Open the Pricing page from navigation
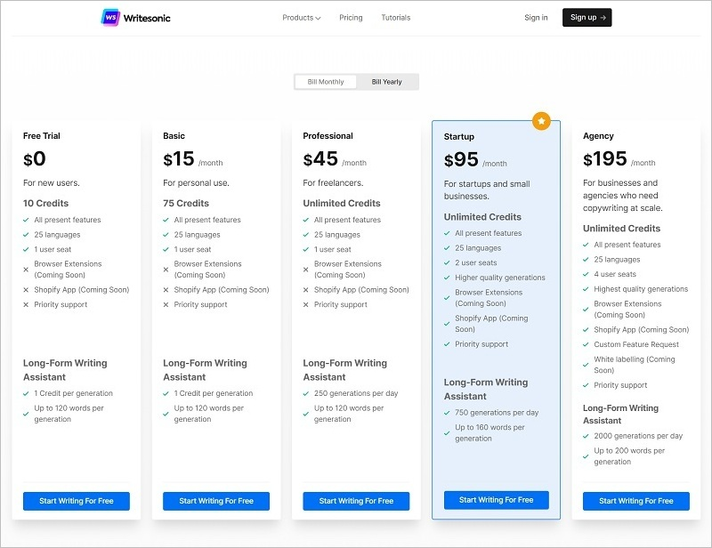 pos(351,18)
